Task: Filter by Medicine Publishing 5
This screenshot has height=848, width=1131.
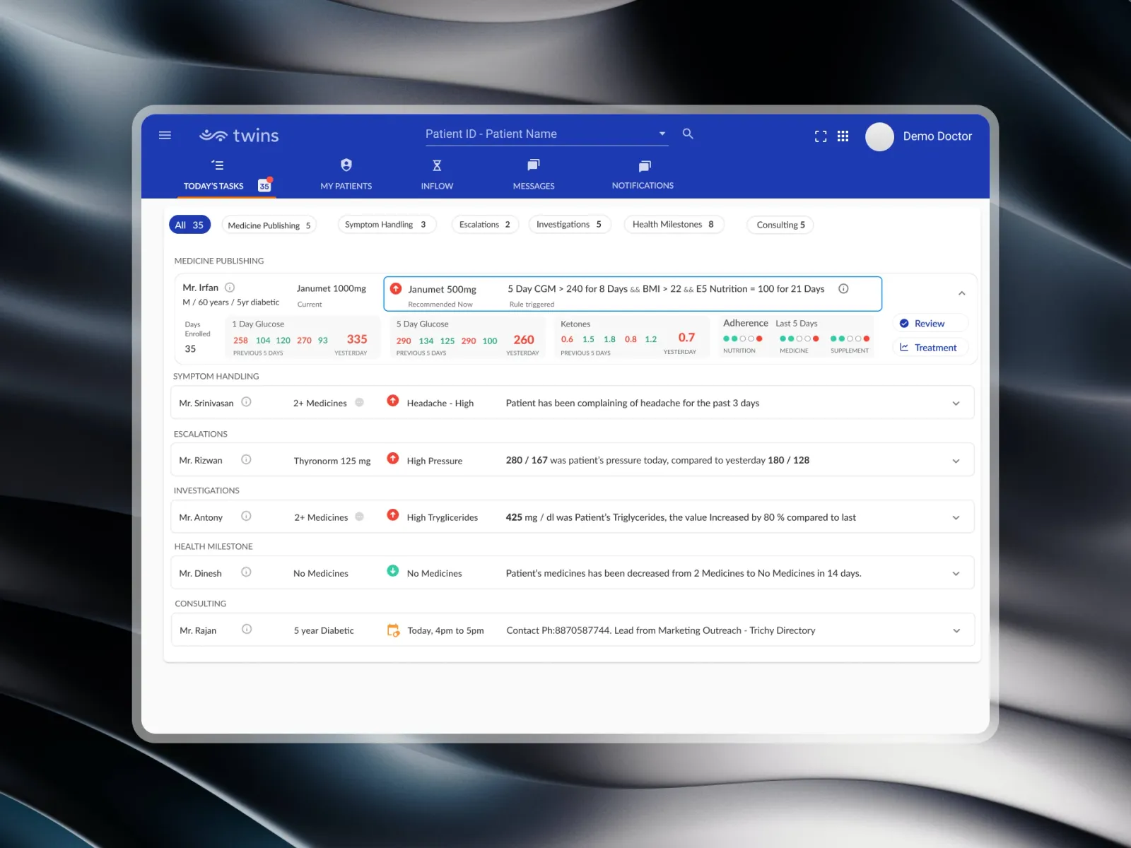Action: [269, 225]
